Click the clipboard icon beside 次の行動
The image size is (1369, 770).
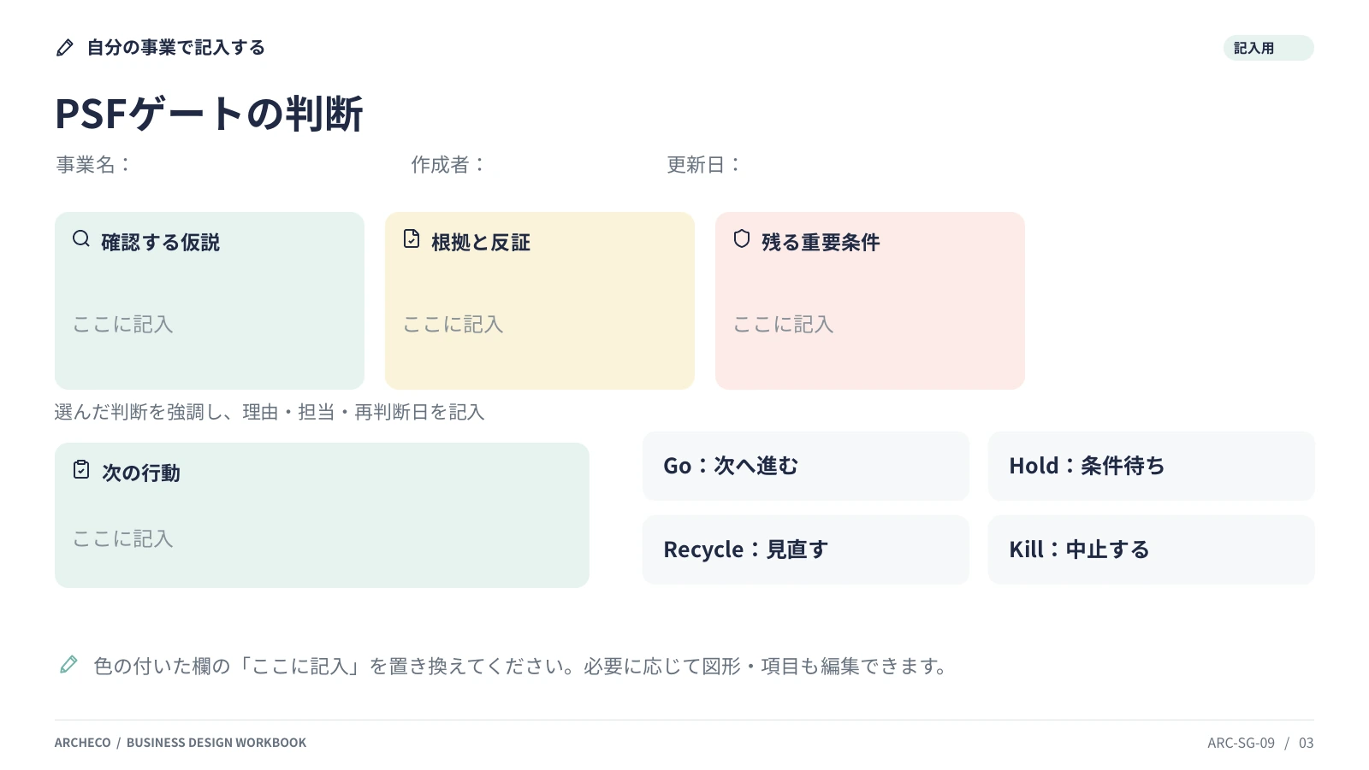click(81, 469)
